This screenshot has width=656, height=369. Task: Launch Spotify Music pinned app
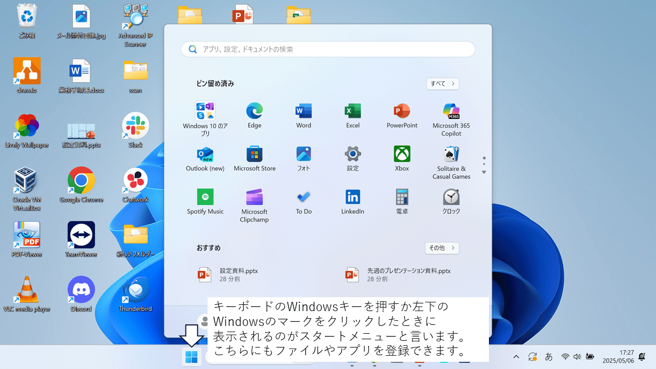point(205,201)
